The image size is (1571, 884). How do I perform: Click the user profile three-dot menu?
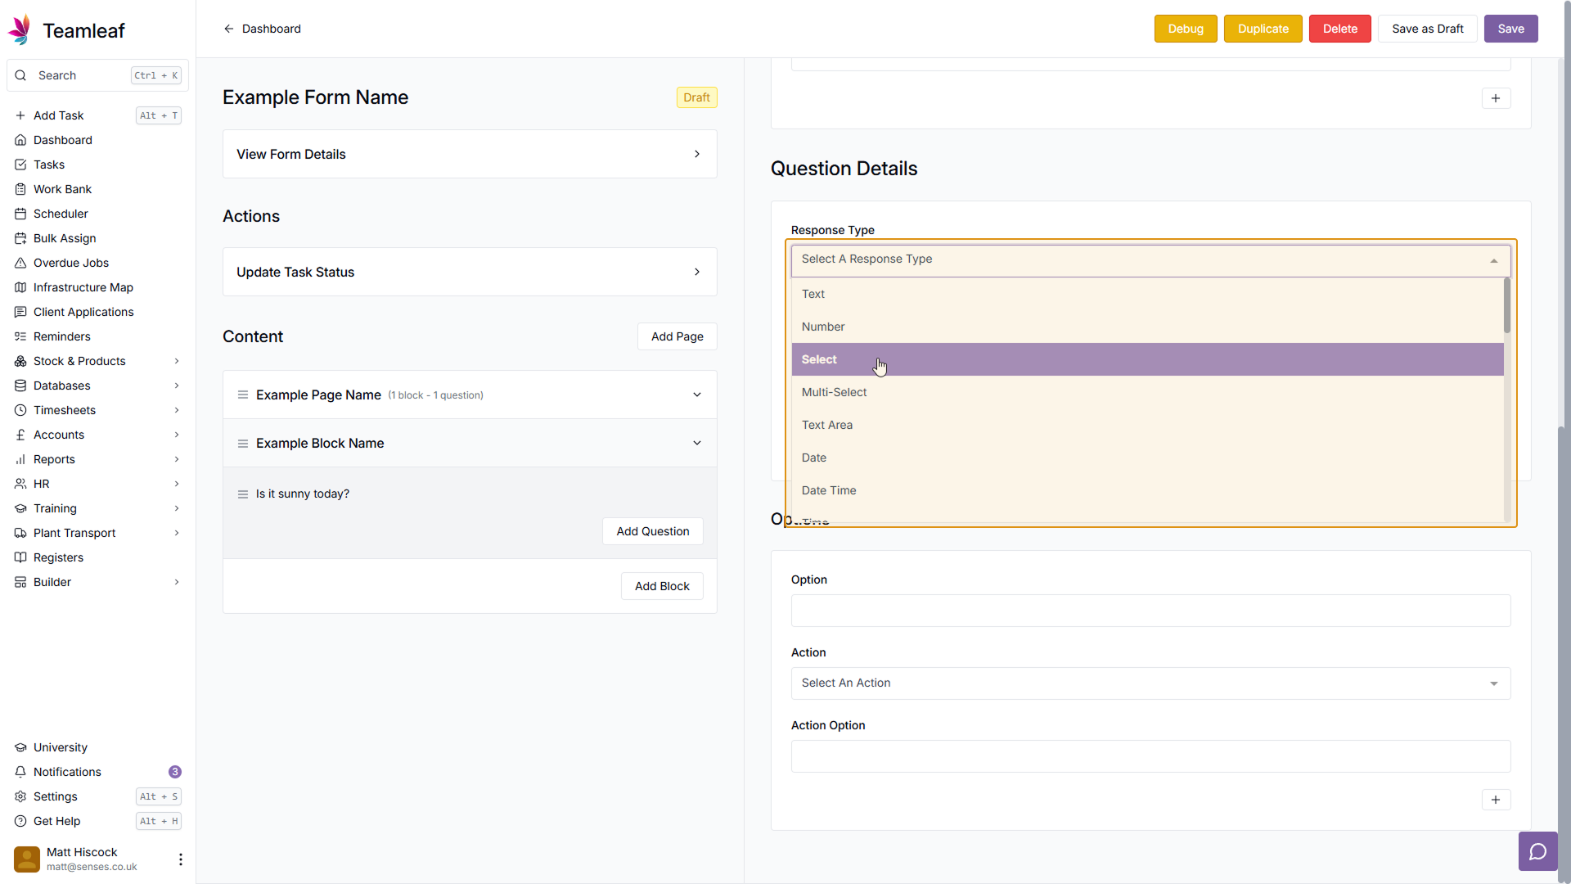click(180, 859)
